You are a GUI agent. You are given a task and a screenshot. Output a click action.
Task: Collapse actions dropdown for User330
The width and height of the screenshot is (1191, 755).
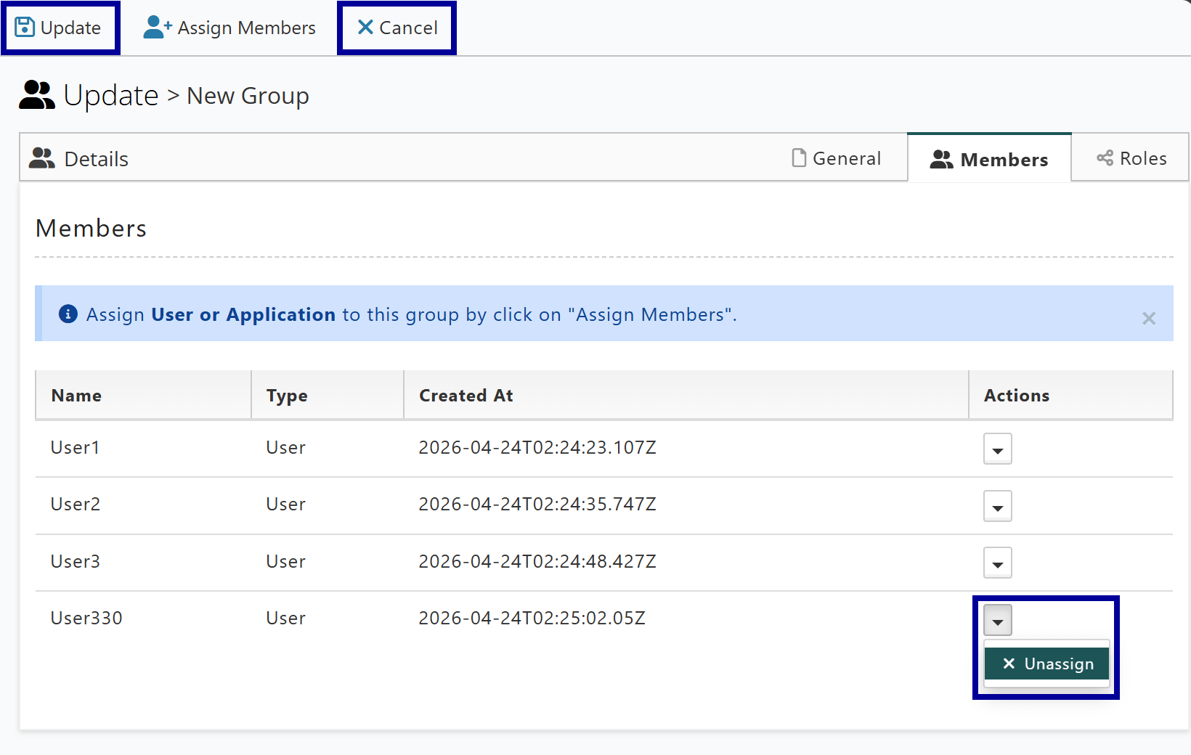(x=998, y=621)
